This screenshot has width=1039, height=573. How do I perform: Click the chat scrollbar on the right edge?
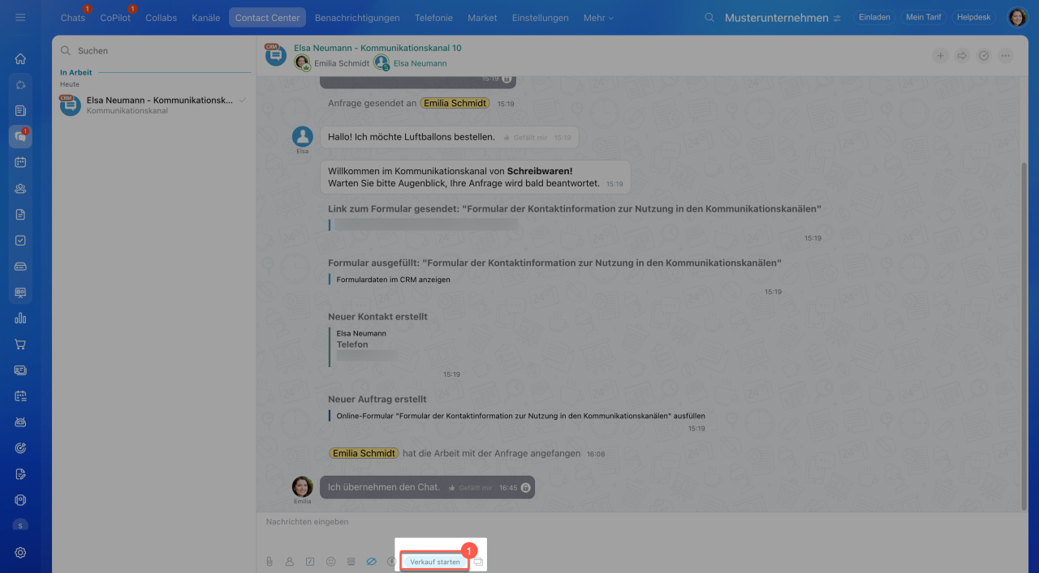[x=1024, y=336]
